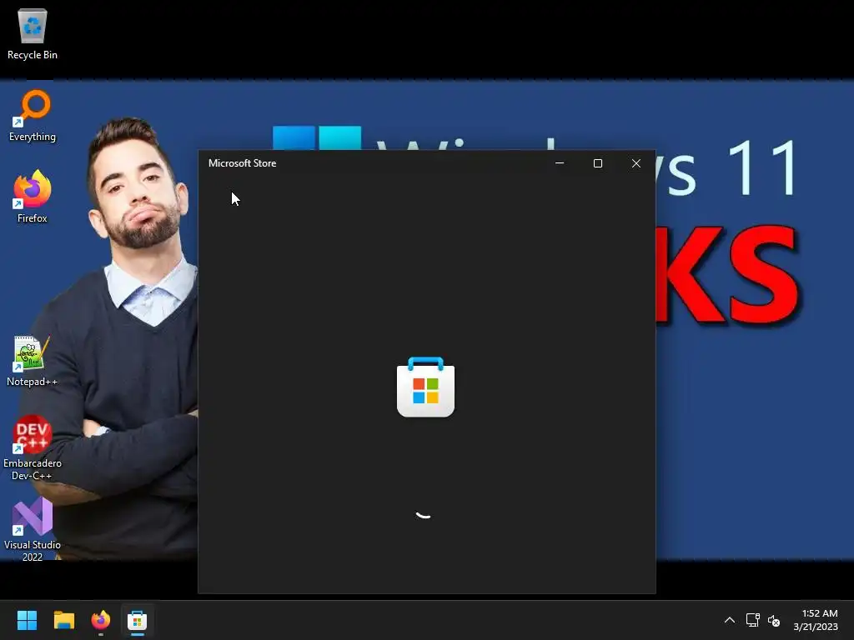The image size is (854, 640).
Task: Open the Windows Start menu
Action: [27, 620]
